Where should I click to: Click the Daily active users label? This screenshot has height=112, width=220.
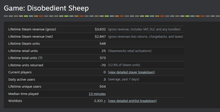pos(22,79)
